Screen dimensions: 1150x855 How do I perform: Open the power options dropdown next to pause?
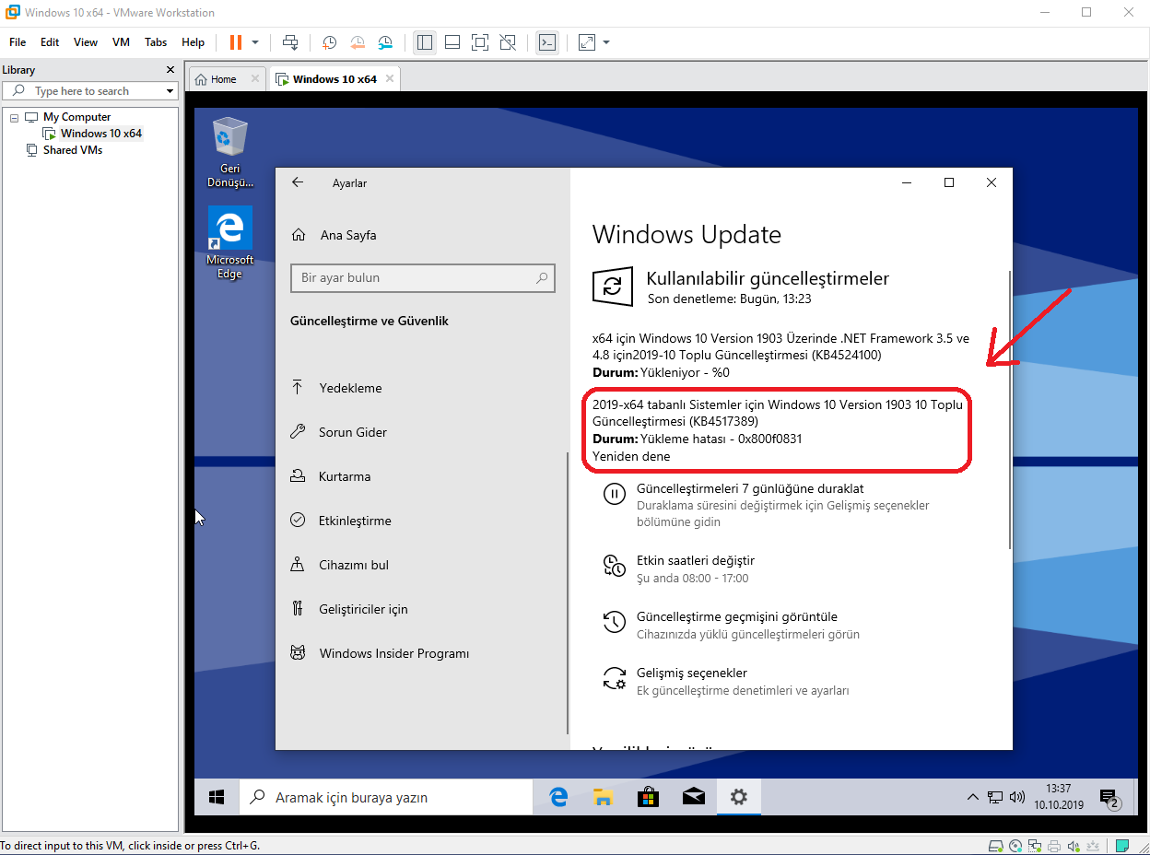(x=255, y=42)
